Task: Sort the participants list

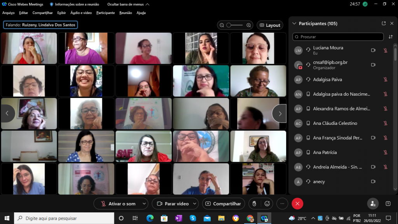Action: (x=391, y=37)
